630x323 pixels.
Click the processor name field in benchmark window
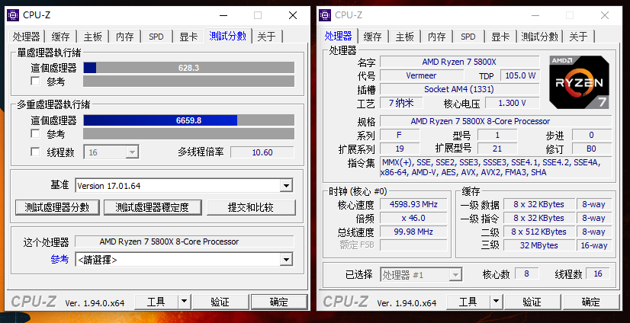185,241
